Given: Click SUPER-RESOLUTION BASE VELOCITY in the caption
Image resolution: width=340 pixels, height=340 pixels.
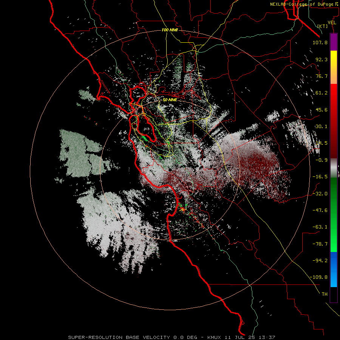Looking at the screenshot, I should click(x=119, y=337).
